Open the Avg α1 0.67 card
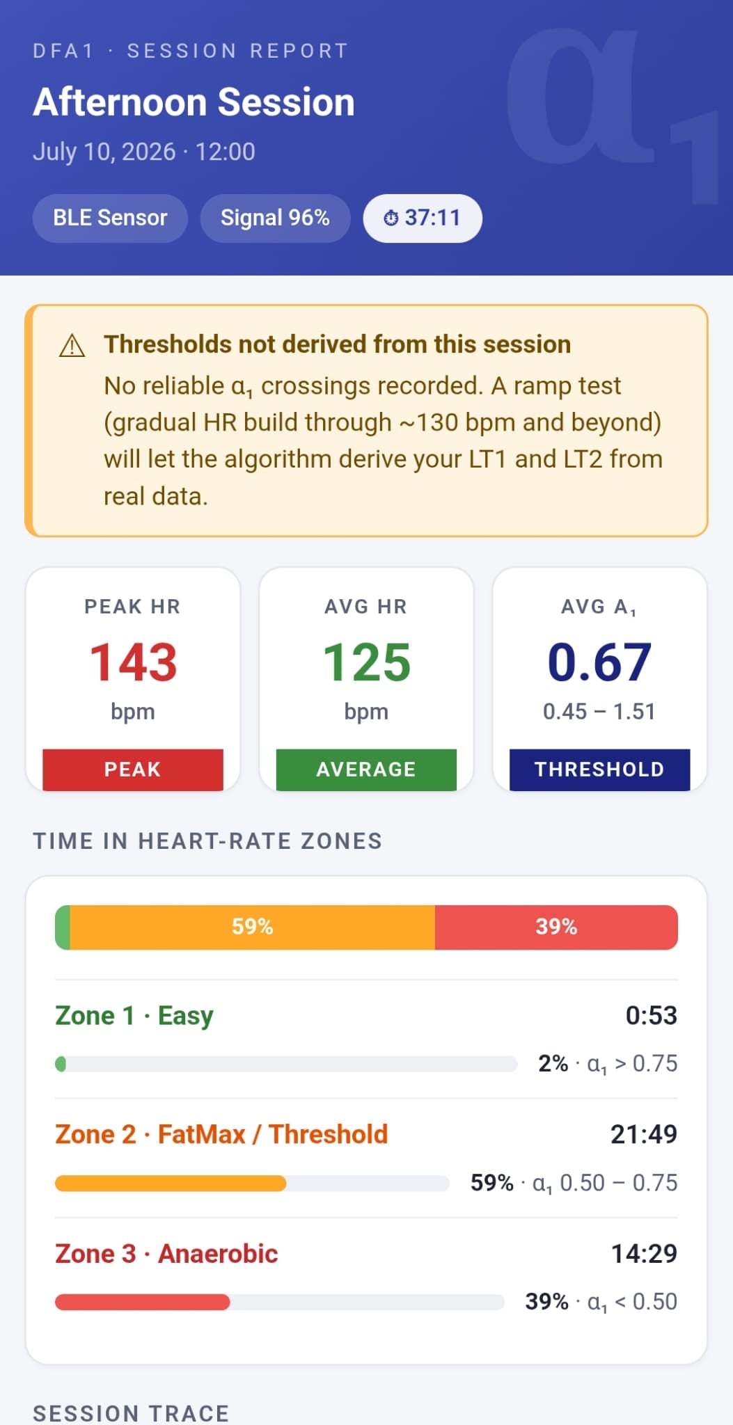The width and height of the screenshot is (733, 1425). click(x=599, y=680)
